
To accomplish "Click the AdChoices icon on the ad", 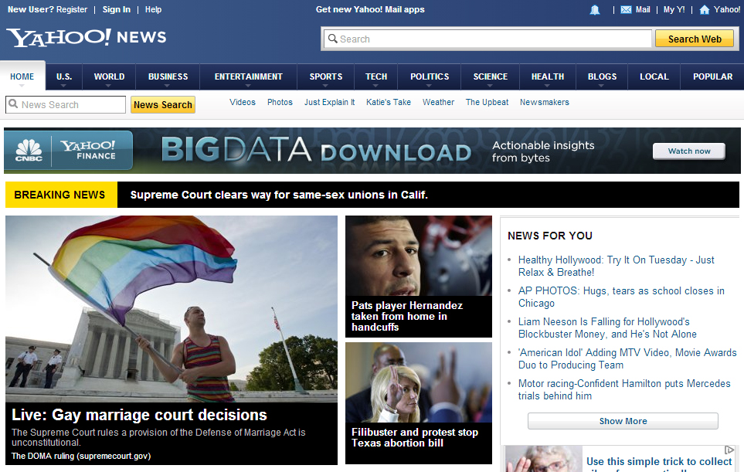I will pyautogui.click(x=729, y=450).
